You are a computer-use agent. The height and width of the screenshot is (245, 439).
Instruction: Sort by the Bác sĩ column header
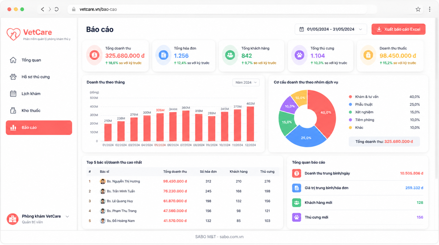pyautogui.click(x=105, y=172)
